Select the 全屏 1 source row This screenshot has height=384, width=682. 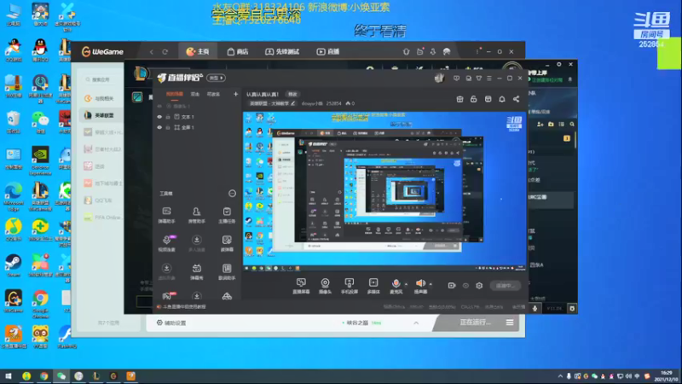coord(197,127)
